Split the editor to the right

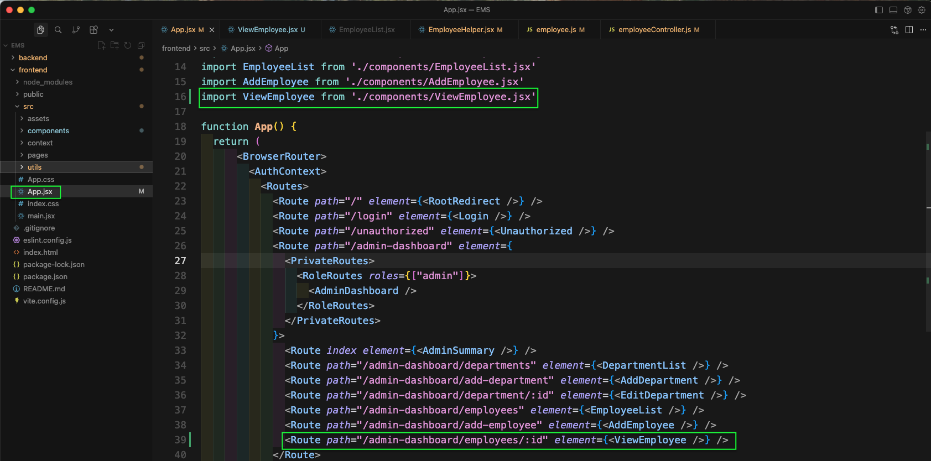point(909,30)
